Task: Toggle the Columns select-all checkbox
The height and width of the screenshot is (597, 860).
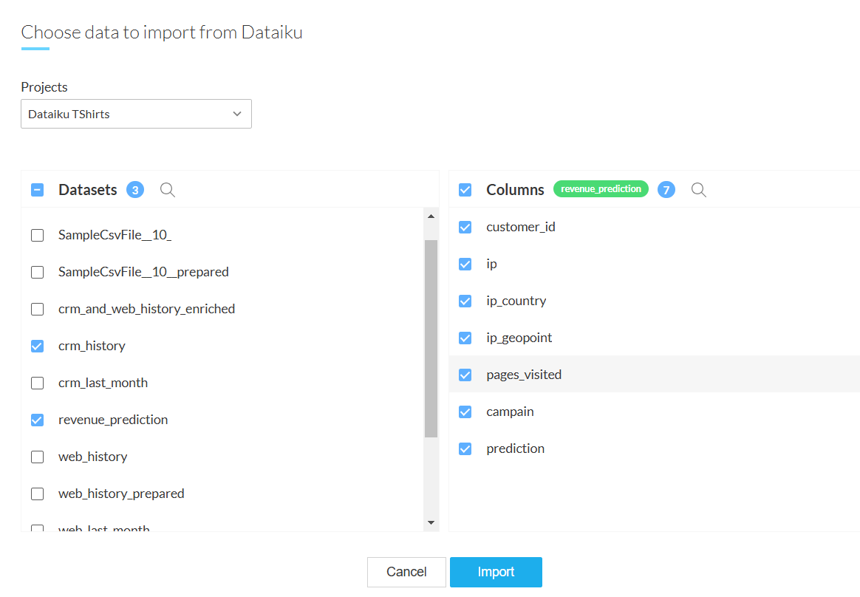Action: click(x=465, y=190)
